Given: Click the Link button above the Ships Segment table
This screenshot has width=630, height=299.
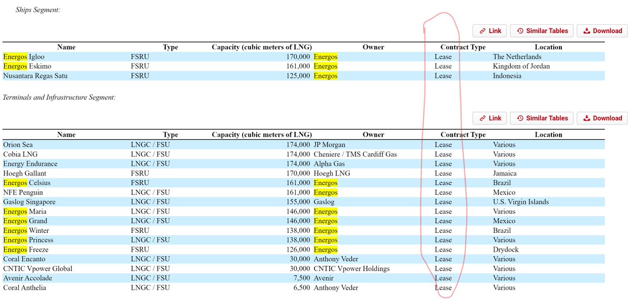Looking at the screenshot, I should tap(489, 31).
